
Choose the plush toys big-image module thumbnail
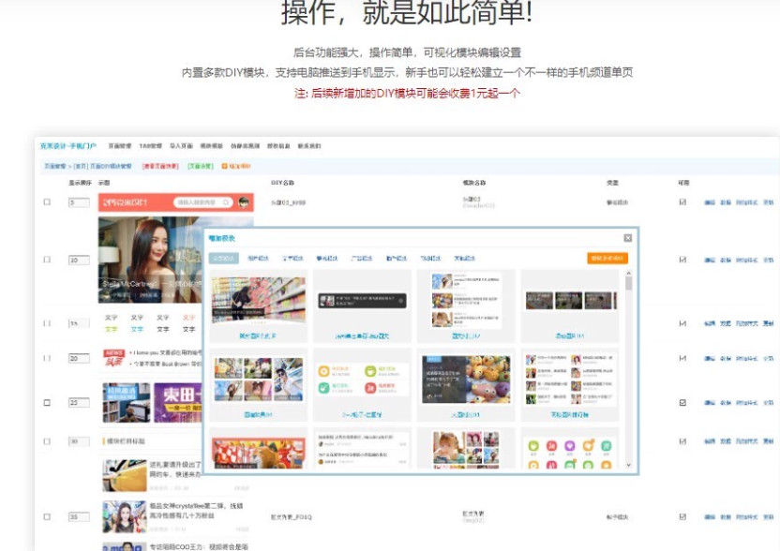click(466, 380)
